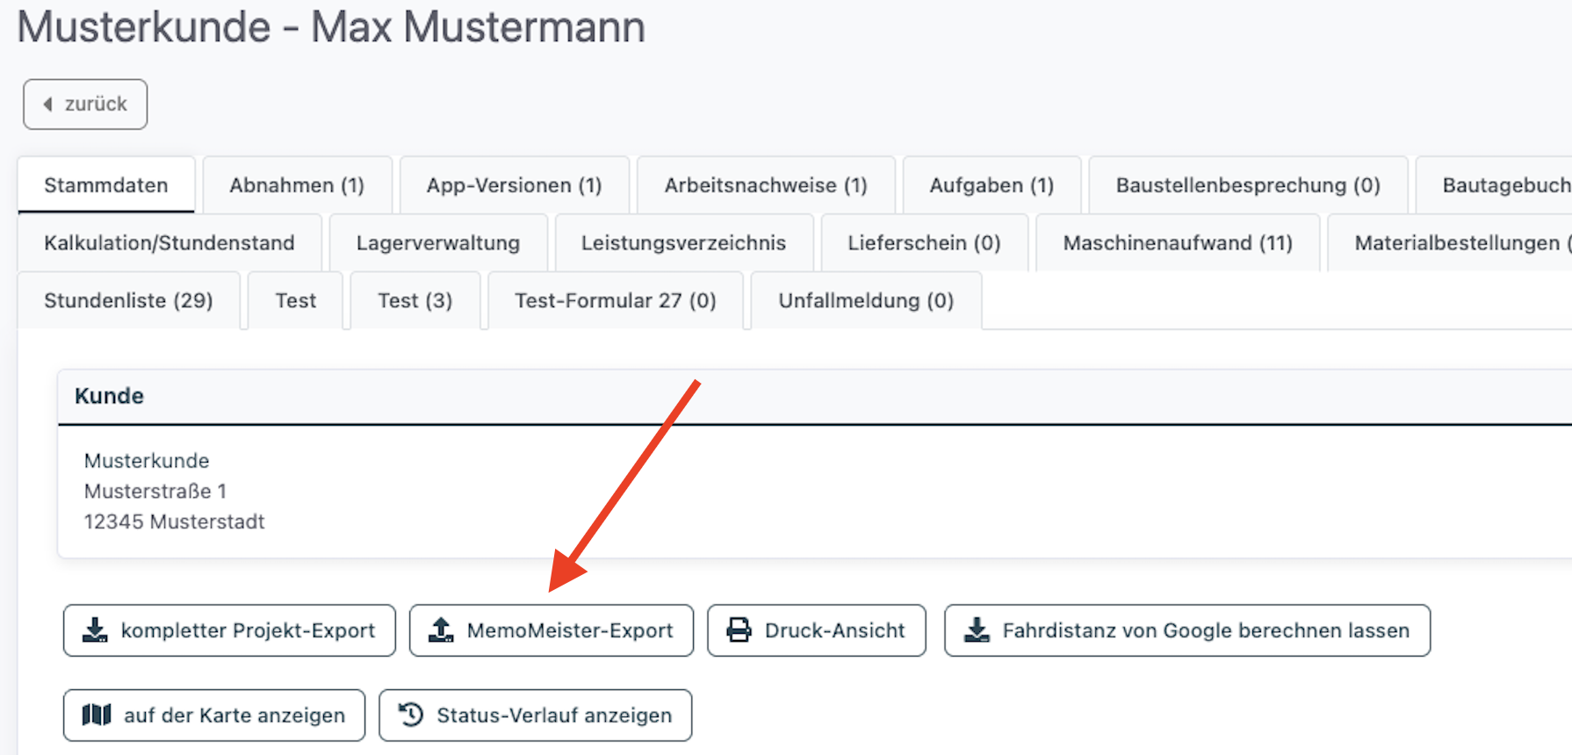Click the upload icon on MemoMeister-Export
Screen dimensions: 1572x755
coord(441,629)
